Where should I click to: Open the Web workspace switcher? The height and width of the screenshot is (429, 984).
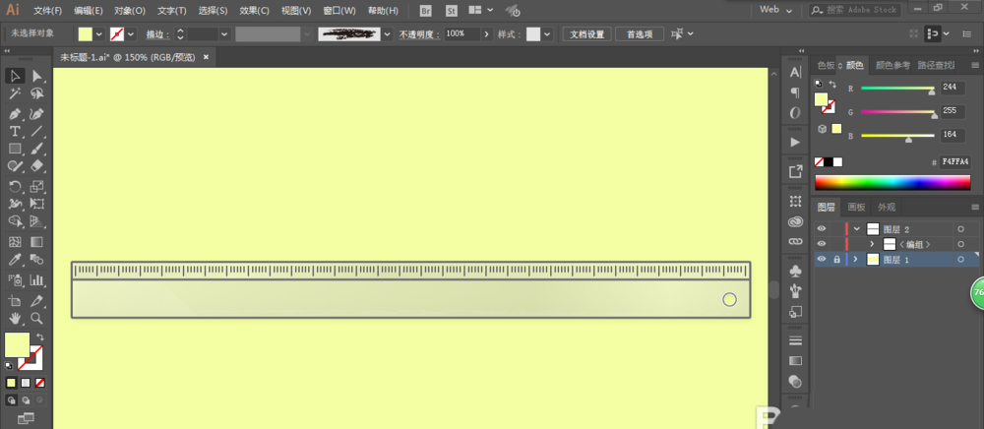pos(775,10)
